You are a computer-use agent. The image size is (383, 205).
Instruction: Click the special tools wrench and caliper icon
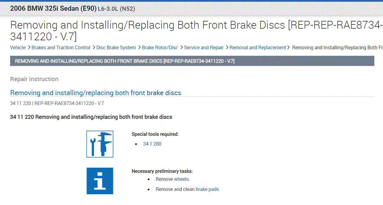[100, 144]
